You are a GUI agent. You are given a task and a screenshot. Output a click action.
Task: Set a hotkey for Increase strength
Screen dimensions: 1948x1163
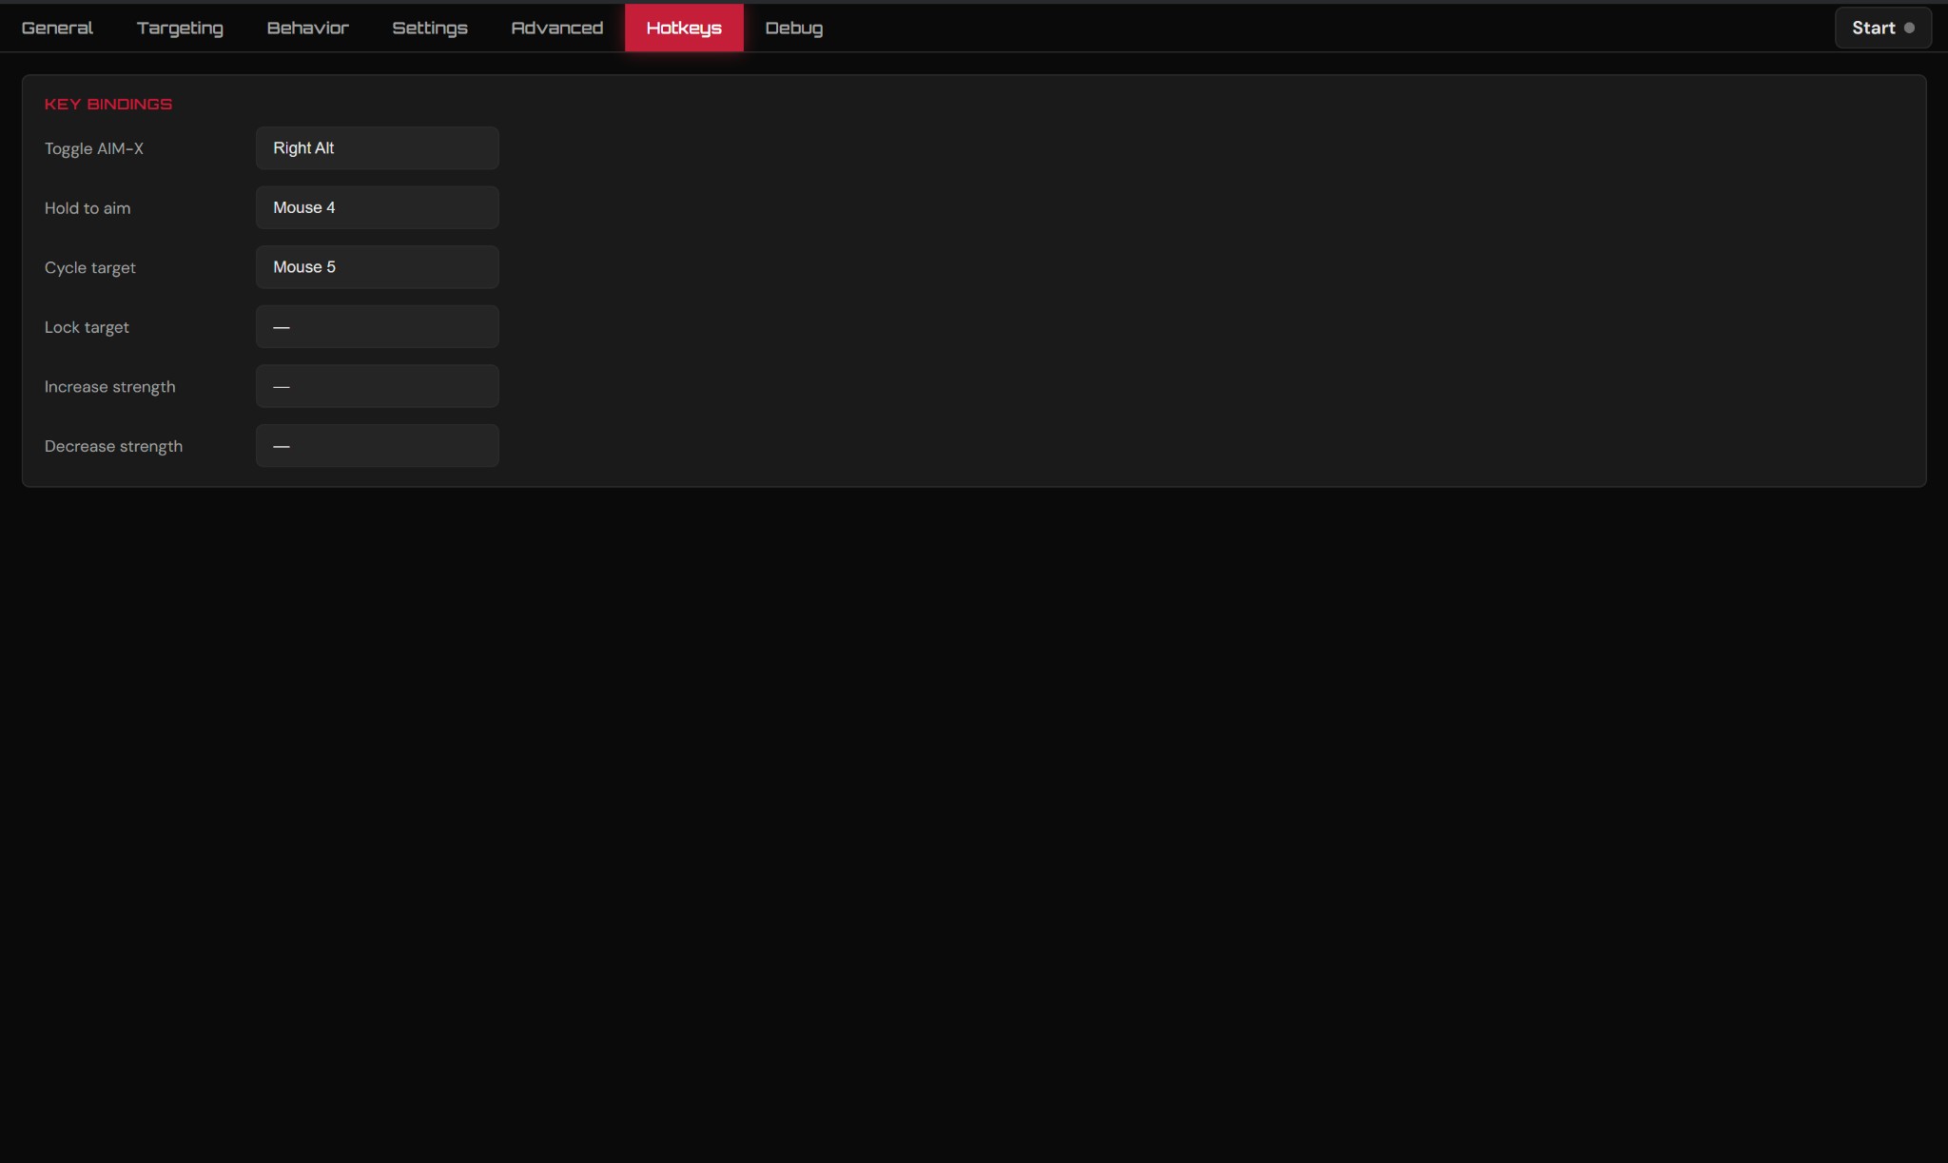tap(377, 385)
